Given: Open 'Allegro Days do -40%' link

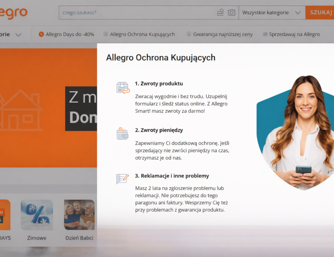Looking at the screenshot, I should (70, 34).
